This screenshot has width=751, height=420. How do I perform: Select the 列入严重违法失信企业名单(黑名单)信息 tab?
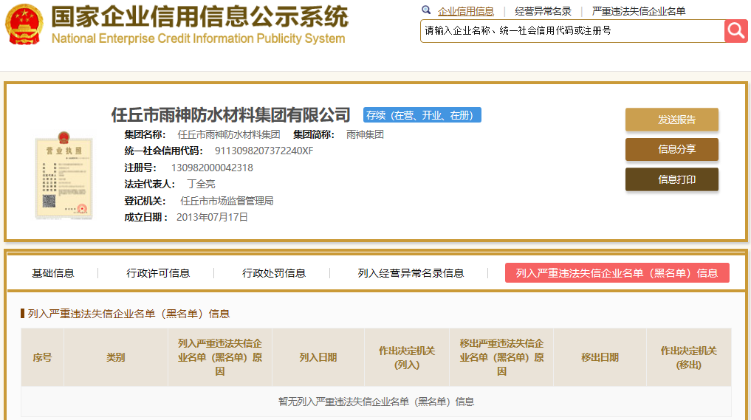pyautogui.click(x=617, y=273)
